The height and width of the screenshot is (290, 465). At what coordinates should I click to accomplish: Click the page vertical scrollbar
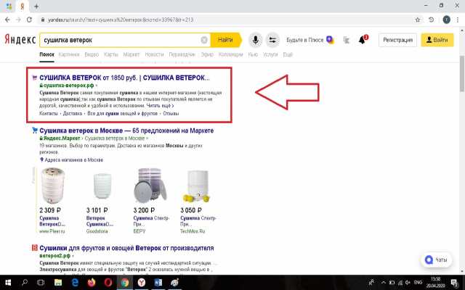tap(462, 73)
